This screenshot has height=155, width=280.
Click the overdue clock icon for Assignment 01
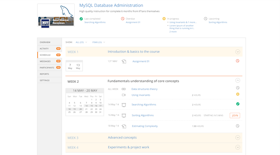[x=237, y=61]
